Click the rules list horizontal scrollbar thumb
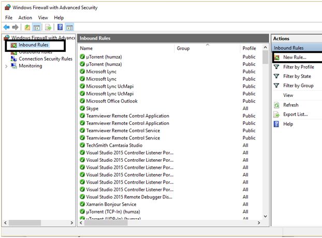Screen dimensions: 322x238 point(106,223)
